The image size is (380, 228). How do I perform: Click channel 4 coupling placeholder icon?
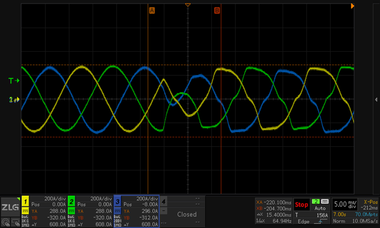click(x=164, y=211)
